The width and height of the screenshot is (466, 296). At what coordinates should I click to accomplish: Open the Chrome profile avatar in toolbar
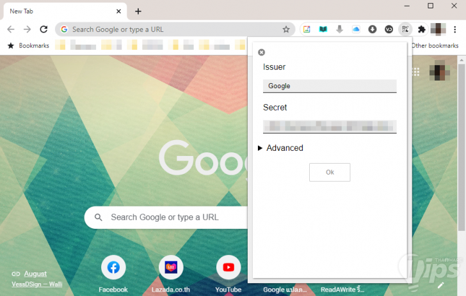pyautogui.click(x=438, y=29)
